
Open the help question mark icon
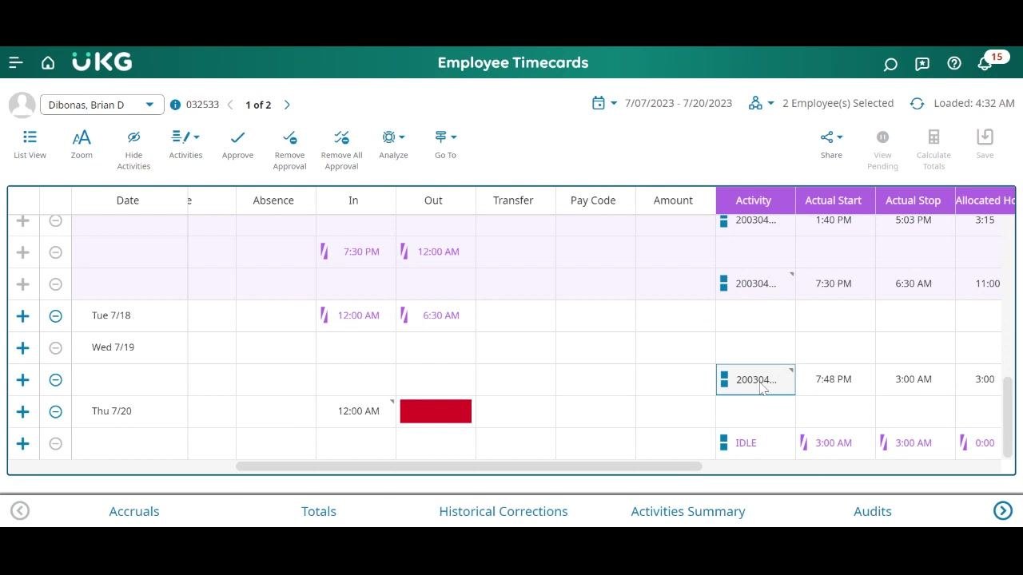tap(954, 64)
